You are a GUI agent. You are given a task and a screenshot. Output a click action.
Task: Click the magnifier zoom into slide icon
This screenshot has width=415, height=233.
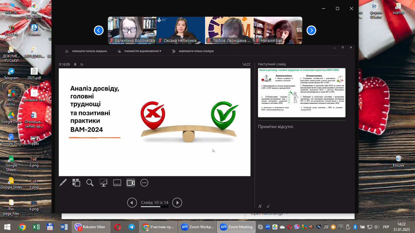point(90,183)
